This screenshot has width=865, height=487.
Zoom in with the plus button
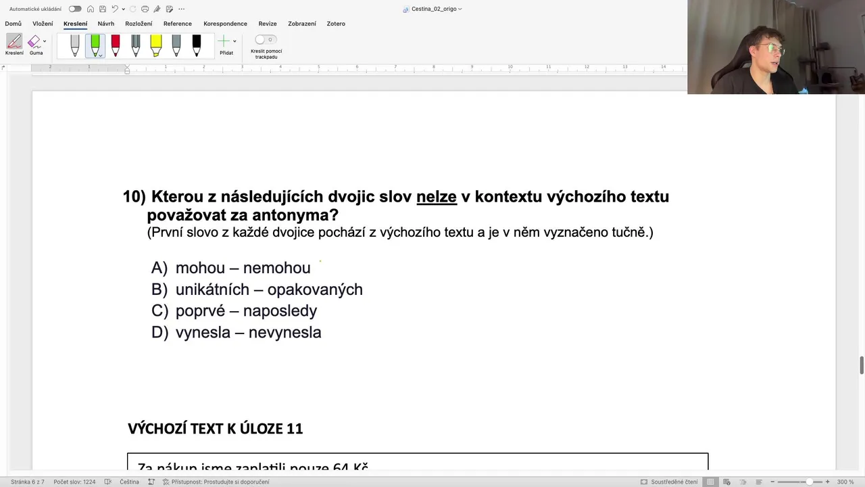828,482
